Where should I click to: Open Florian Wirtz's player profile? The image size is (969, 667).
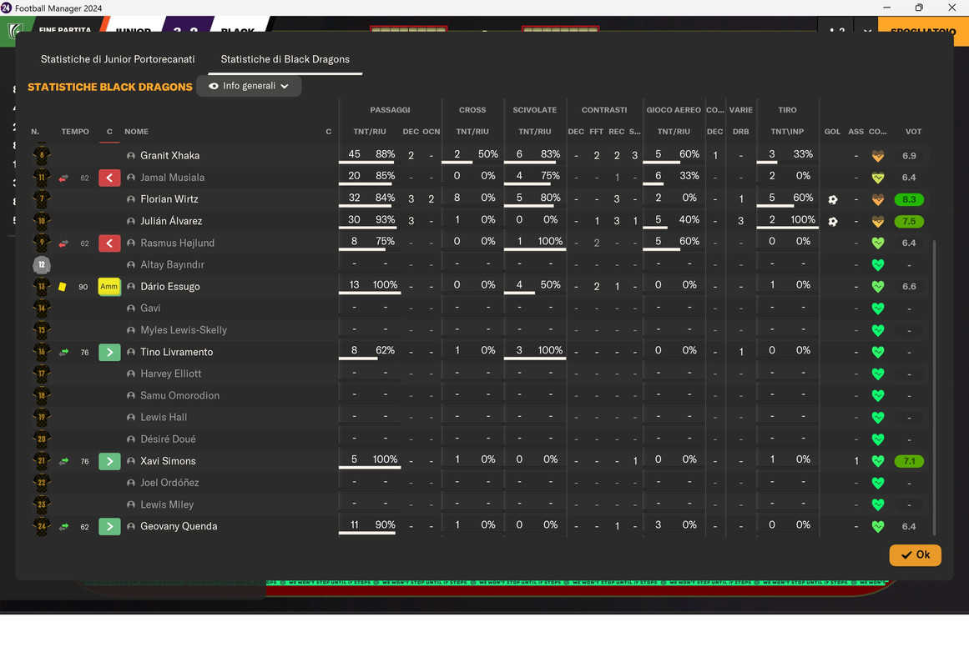coord(169,199)
